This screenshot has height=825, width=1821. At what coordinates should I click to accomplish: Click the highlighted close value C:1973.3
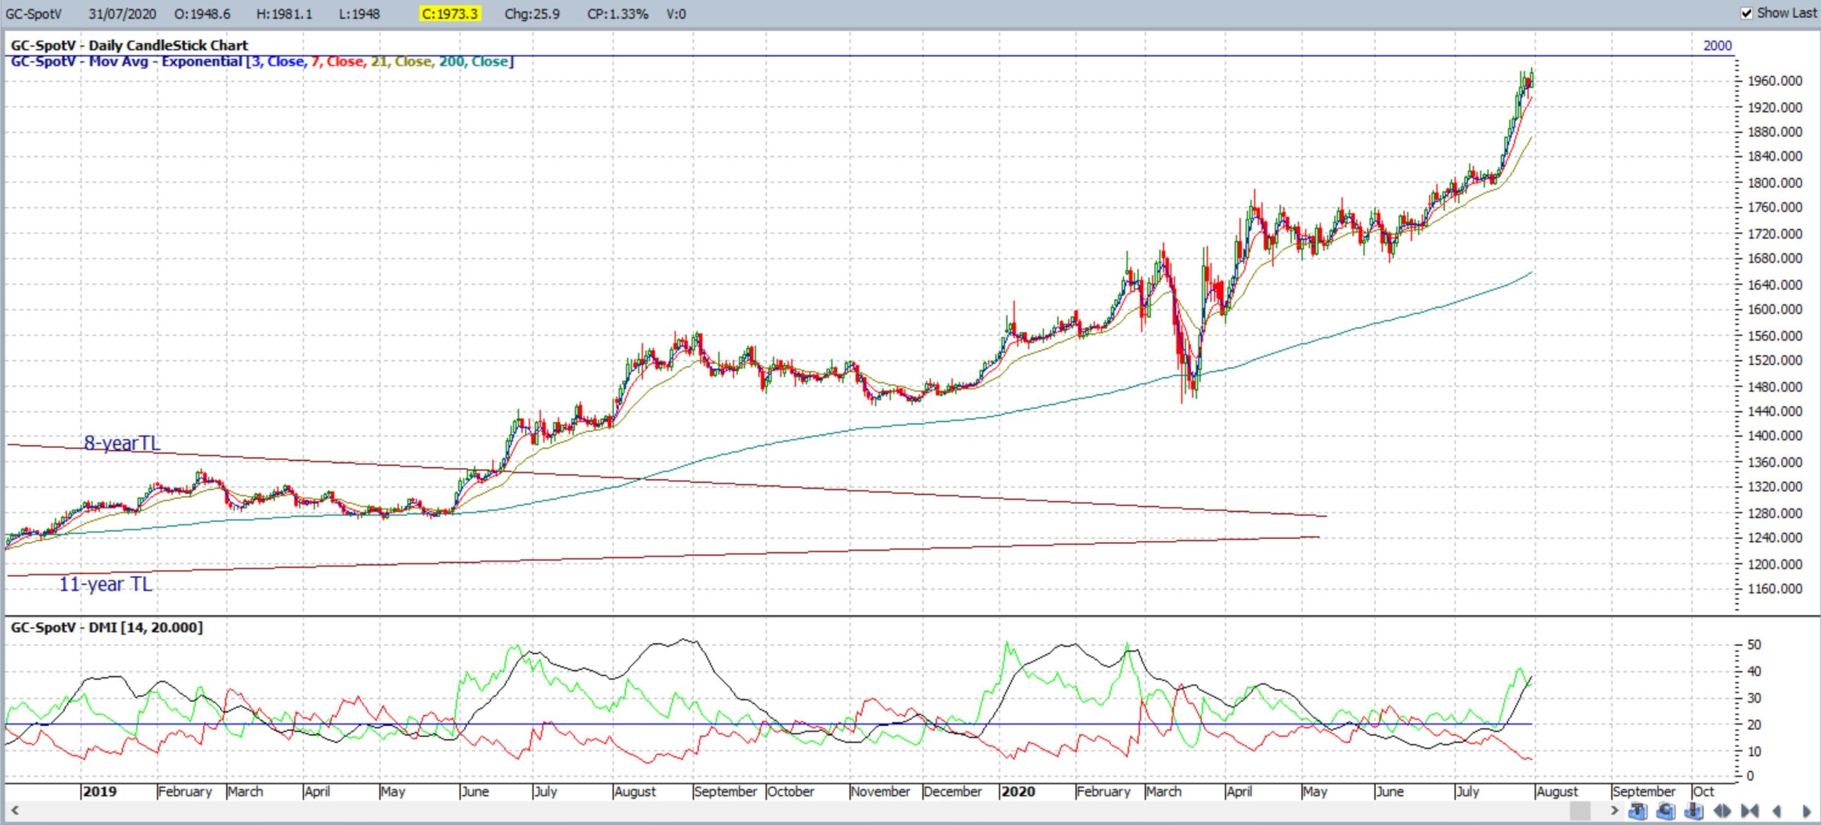pyautogui.click(x=450, y=14)
